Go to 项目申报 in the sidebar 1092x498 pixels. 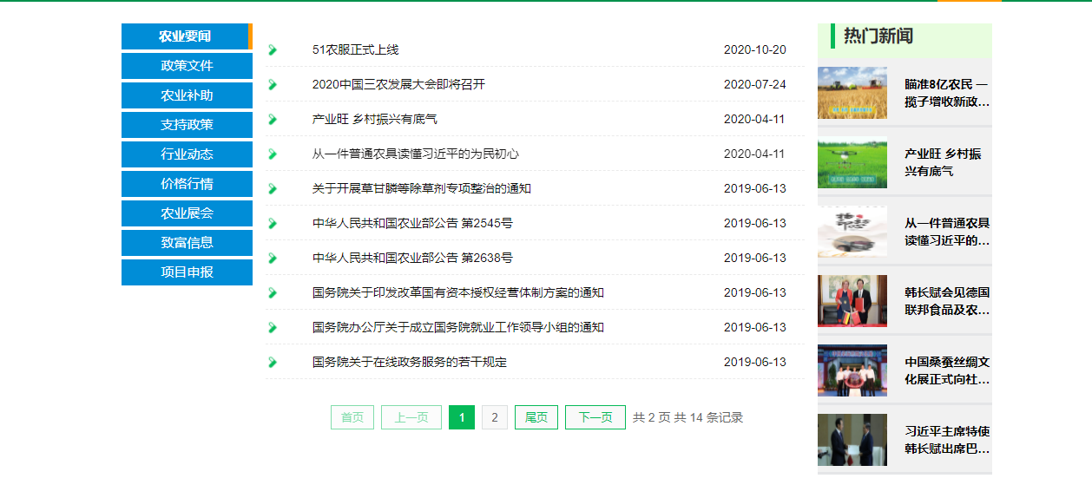187,272
